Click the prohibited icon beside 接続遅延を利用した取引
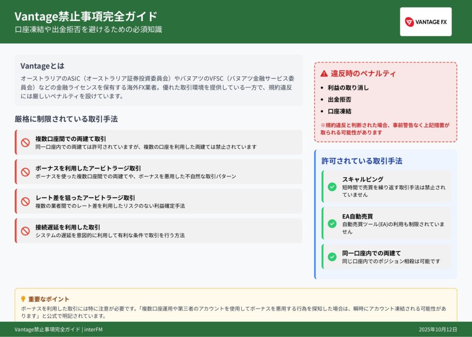This screenshot has width=472, height=337. point(25,231)
